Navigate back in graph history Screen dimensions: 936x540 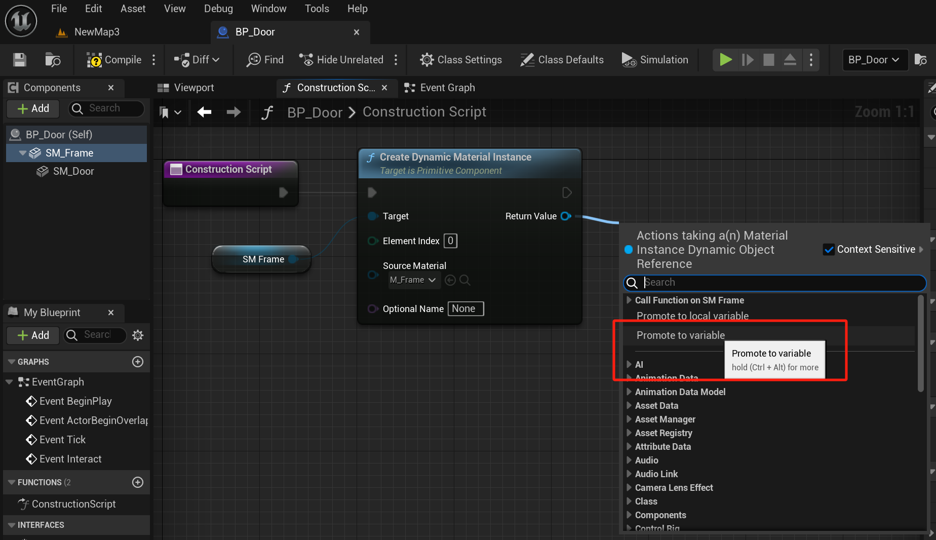tap(205, 112)
